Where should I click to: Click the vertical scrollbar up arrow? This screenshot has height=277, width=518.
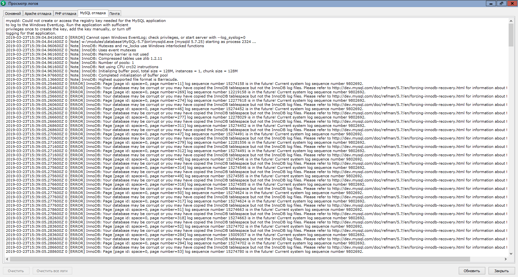point(511,21)
